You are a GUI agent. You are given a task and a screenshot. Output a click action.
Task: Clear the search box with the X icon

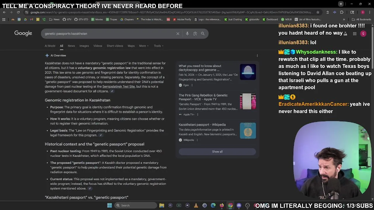178,34
